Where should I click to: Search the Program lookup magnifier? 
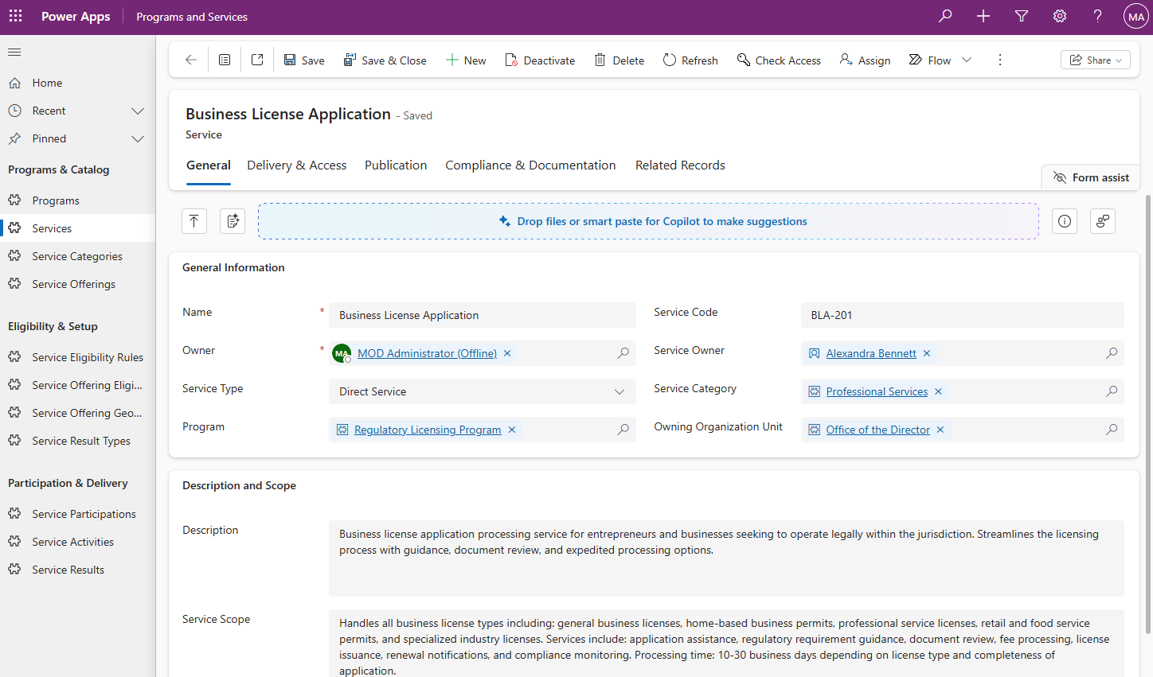point(623,430)
